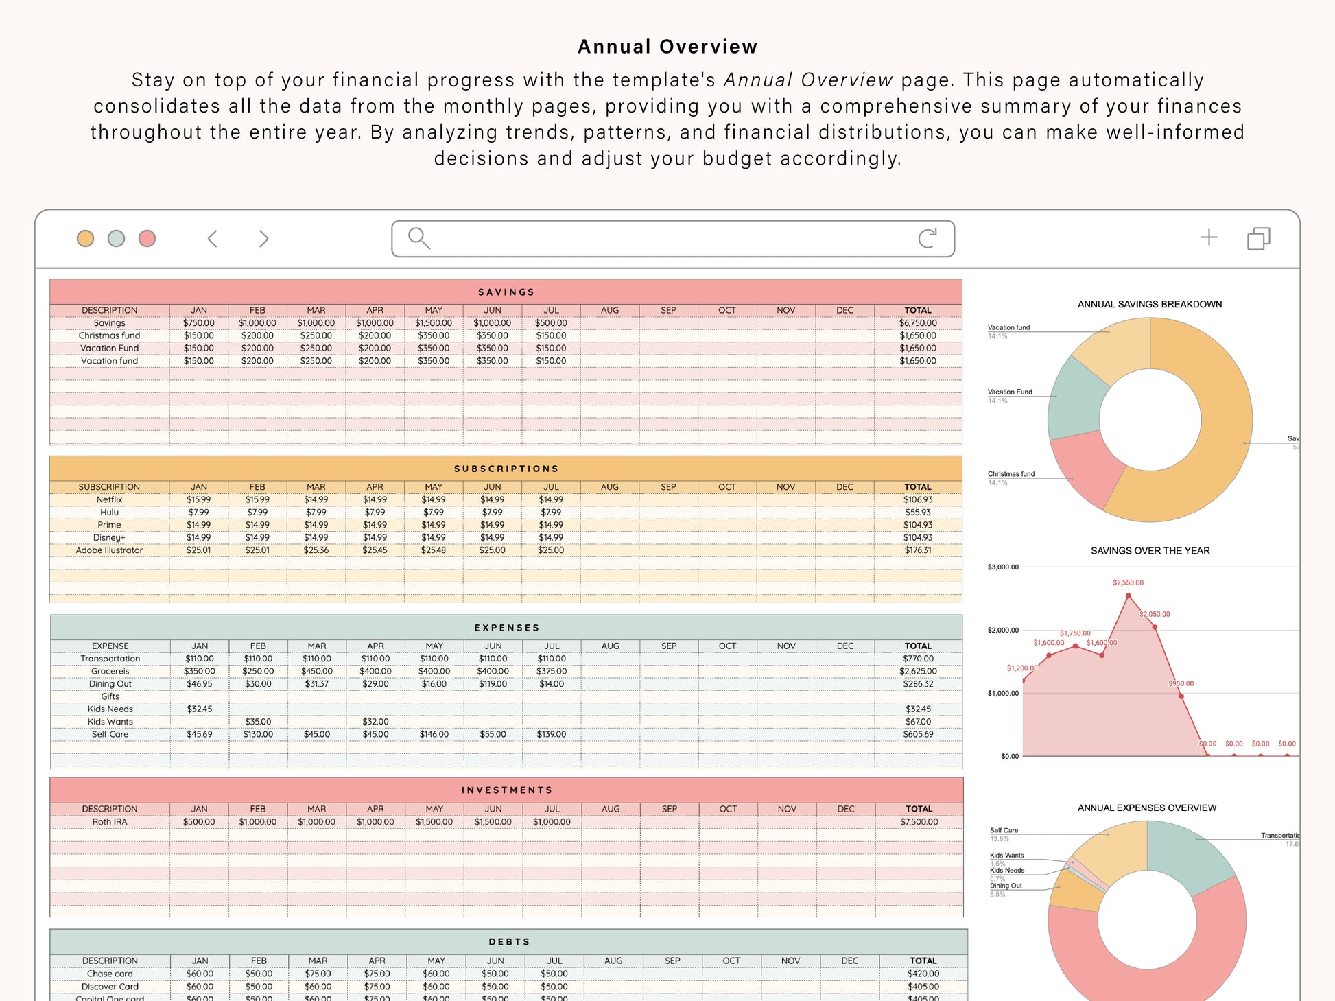Click the duplicate windows icon

pyautogui.click(x=1258, y=239)
